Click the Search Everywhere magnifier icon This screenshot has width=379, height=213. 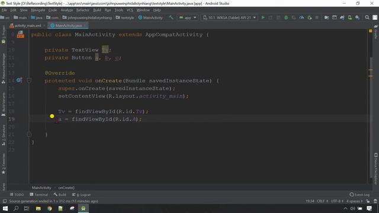coord(367,17)
